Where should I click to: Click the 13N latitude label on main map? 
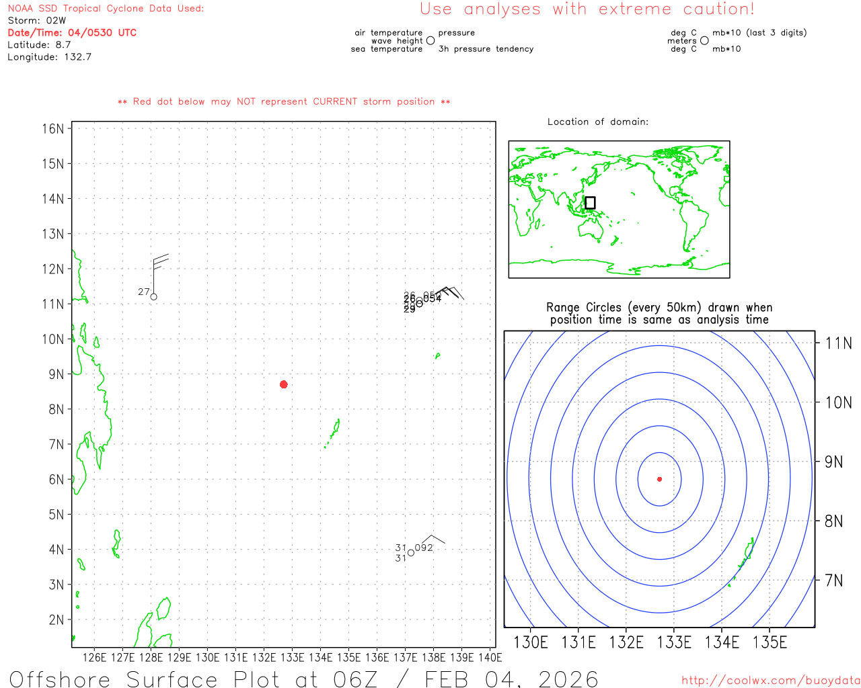click(53, 234)
